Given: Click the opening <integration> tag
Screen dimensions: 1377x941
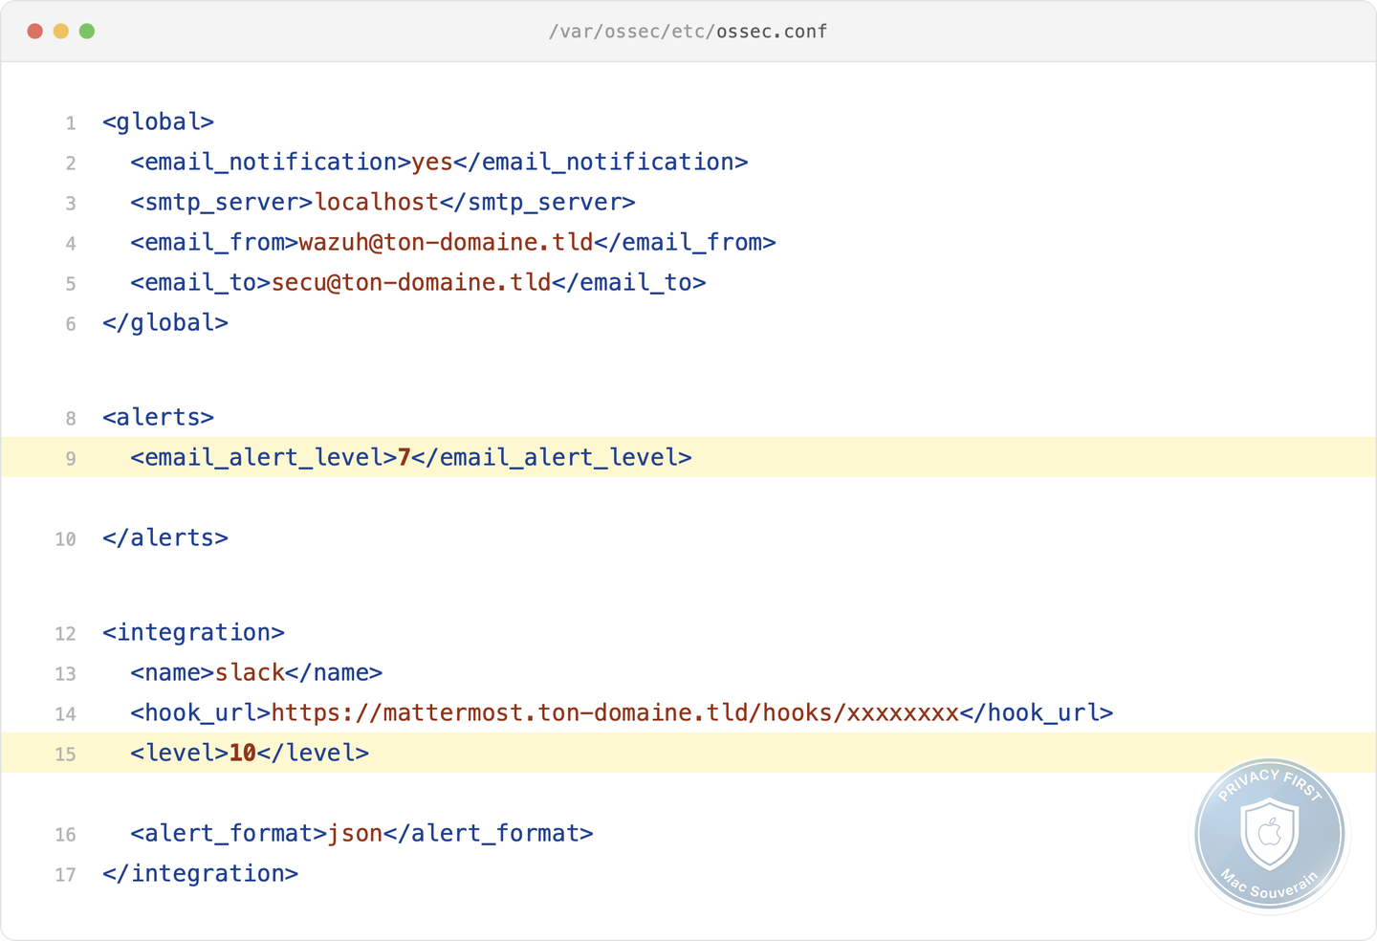Looking at the screenshot, I should [x=194, y=633].
